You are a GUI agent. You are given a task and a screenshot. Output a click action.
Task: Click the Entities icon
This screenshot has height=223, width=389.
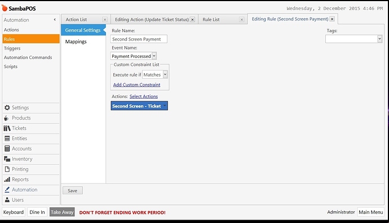(x=7, y=139)
